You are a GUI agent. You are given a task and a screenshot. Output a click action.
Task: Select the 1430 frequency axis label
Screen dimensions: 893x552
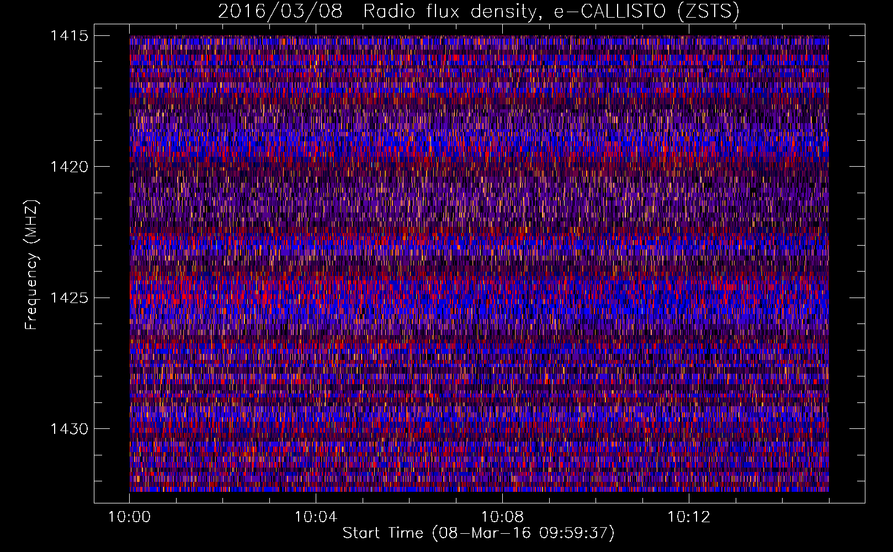pyautogui.click(x=69, y=429)
